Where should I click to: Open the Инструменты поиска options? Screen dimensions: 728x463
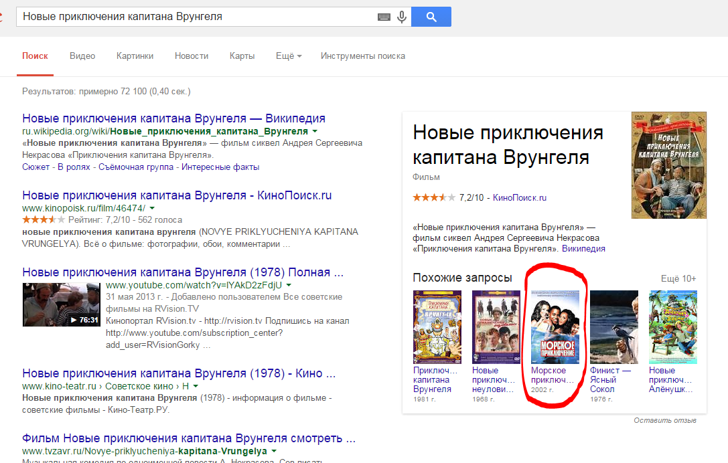(362, 56)
